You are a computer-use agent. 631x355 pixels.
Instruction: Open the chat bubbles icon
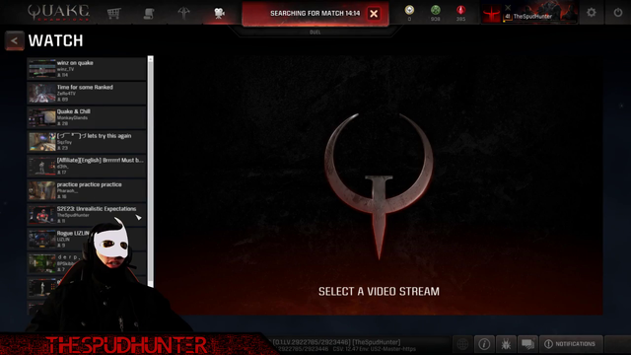pos(527,344)
